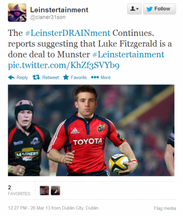Click the Reply text label
The image size is (183, 216).
coord(22,78)
